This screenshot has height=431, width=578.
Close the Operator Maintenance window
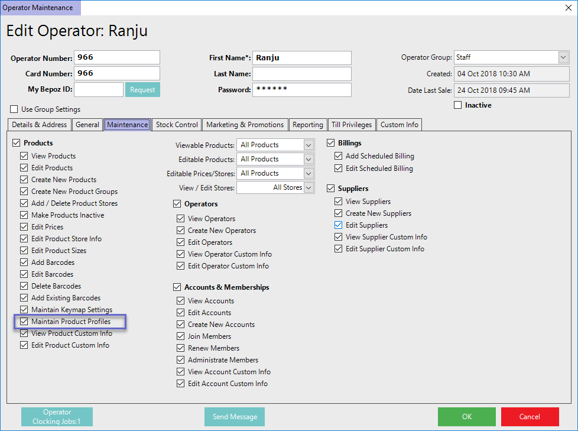click(x=568, y=7)
